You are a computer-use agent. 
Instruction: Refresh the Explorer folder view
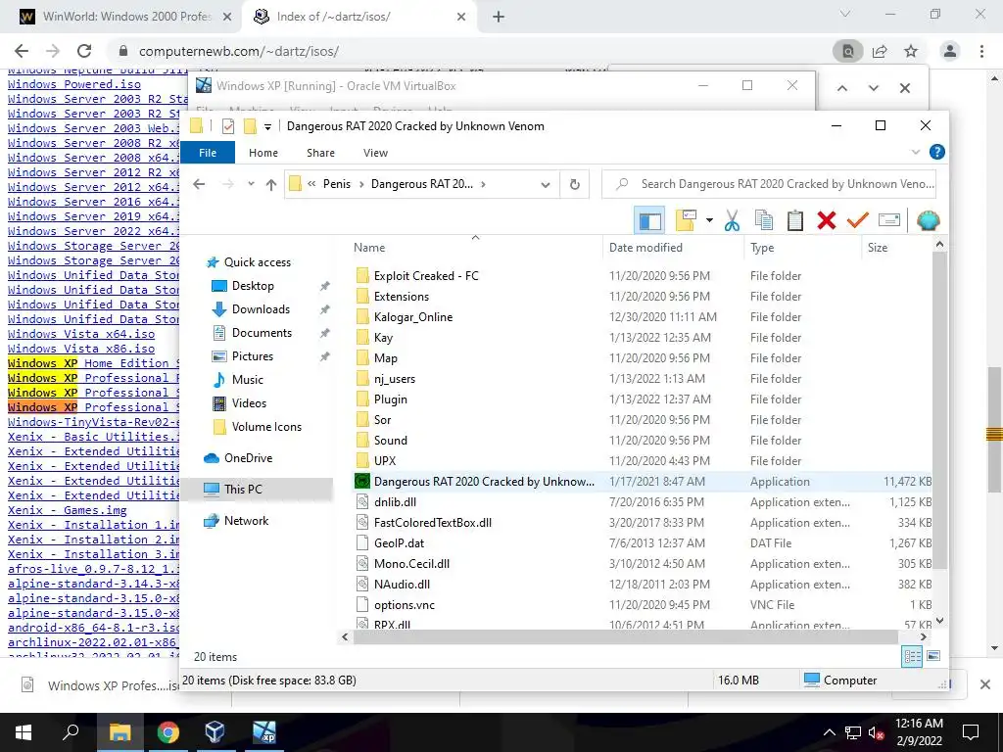coord(574,185)
